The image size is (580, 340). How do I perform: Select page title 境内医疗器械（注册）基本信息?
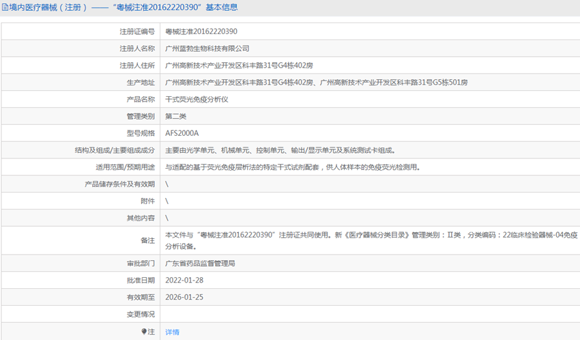point(124,8)
